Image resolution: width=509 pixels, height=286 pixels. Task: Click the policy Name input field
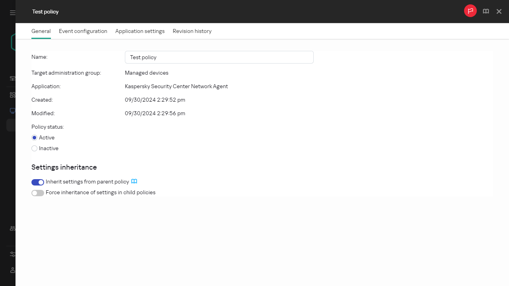(x=219, y=57)
